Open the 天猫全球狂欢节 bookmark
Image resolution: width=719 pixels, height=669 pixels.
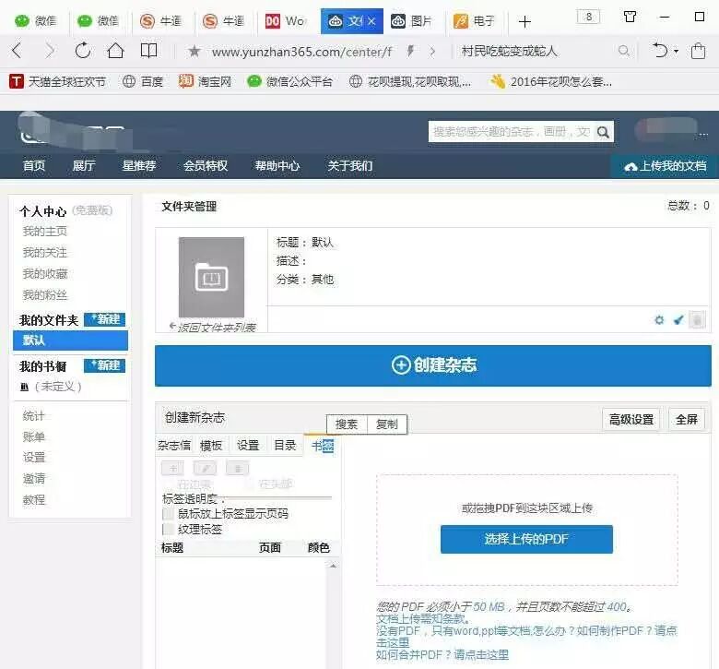click(x=58, y=82)
